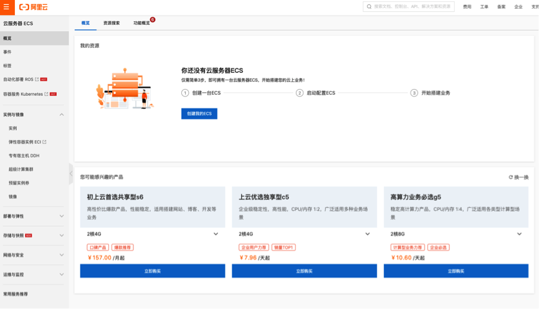
Task: Click 立即购买 on the g5 card
Action: coord(456,271)
